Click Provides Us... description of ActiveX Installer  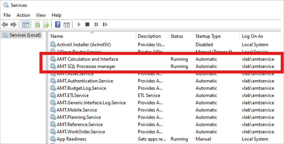[151, 44]
